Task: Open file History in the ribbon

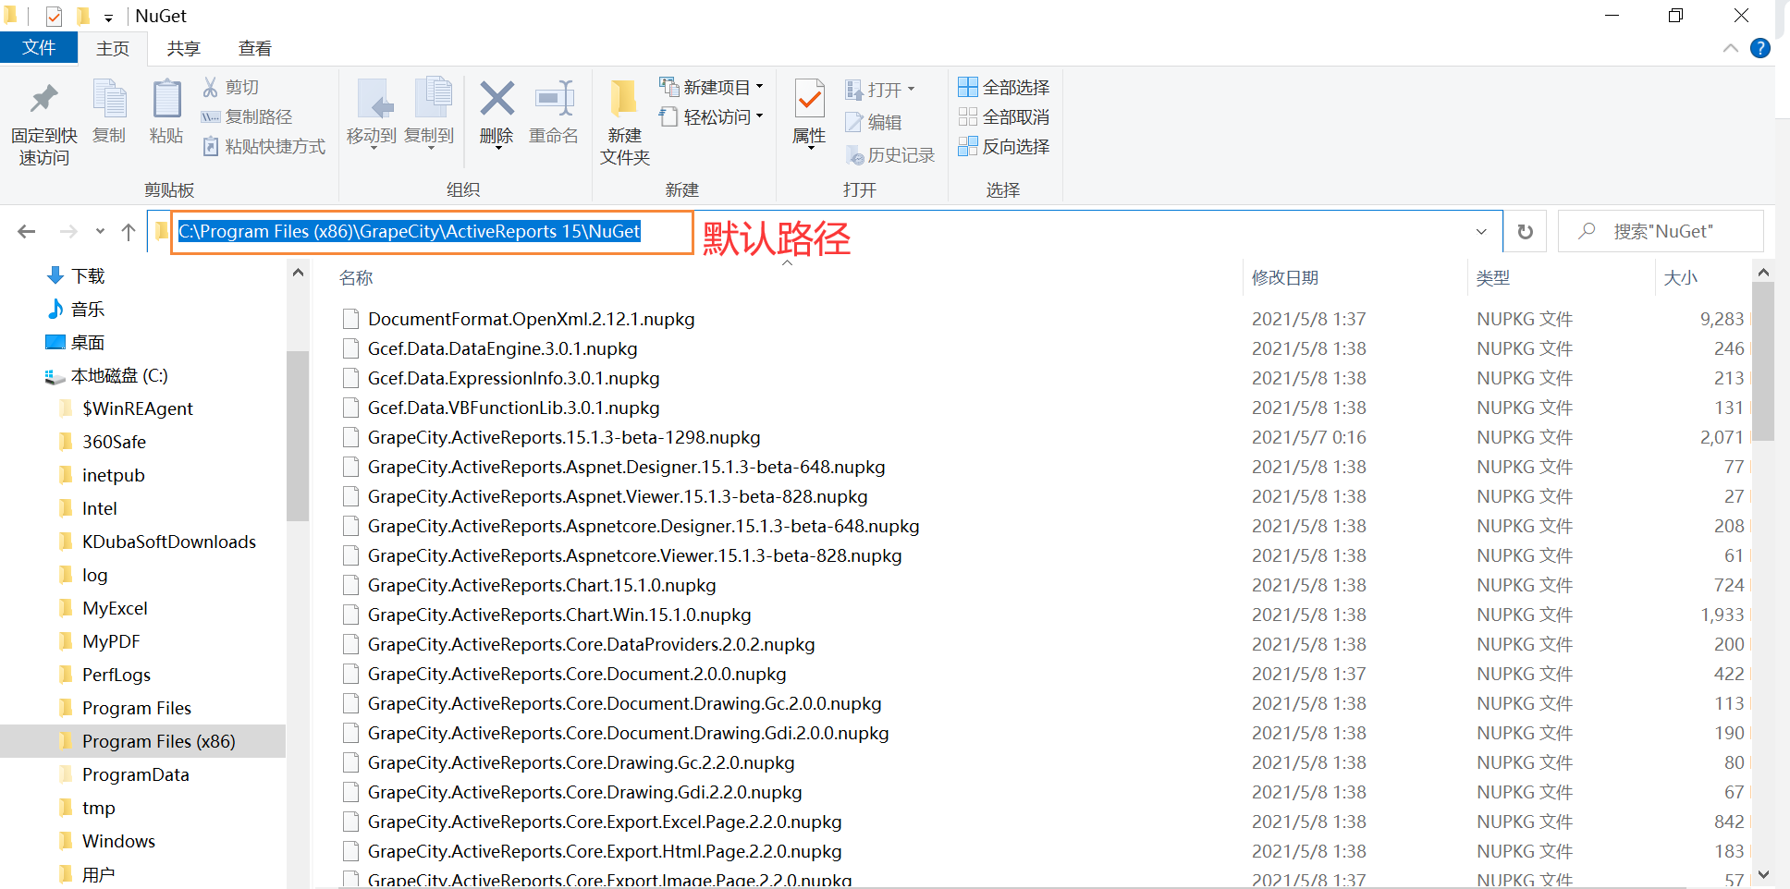Action: pyautogui.click(x=890, y=155)
